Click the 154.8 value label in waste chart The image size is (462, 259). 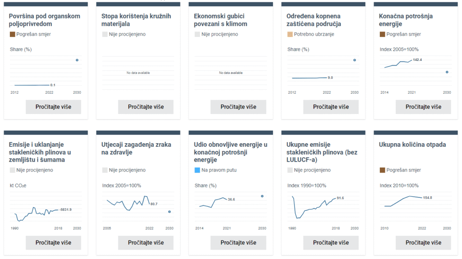427,198
